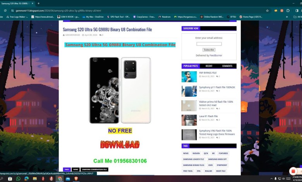This screenshot has width=302, height=182.
Task: Open Lava R1 Flash File post
Action: (x=208, y=116)
